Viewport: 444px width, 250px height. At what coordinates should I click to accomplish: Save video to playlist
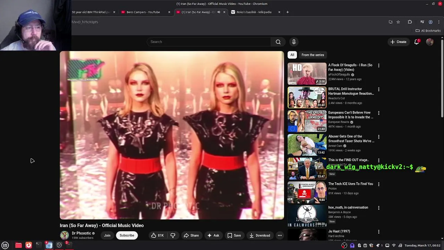234,235
